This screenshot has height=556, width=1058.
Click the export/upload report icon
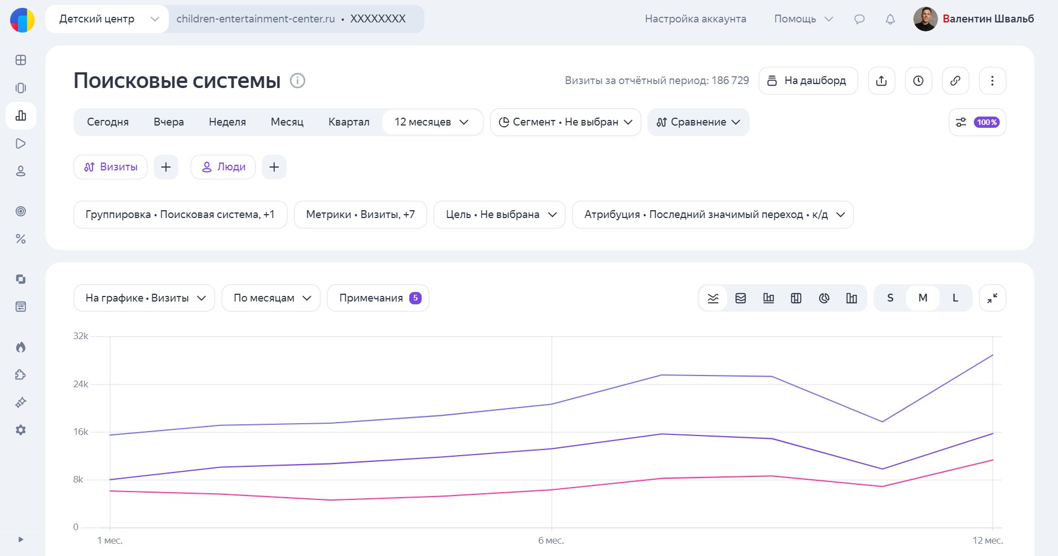pyautogui.click(x=881, y=81)
